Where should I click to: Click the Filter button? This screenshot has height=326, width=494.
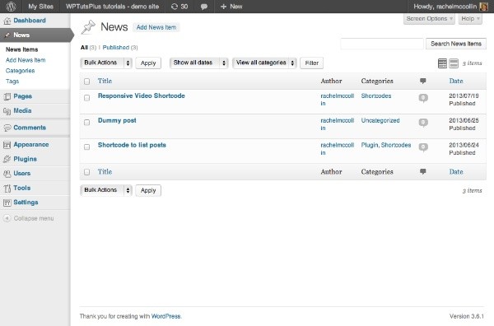pos(311,63)
